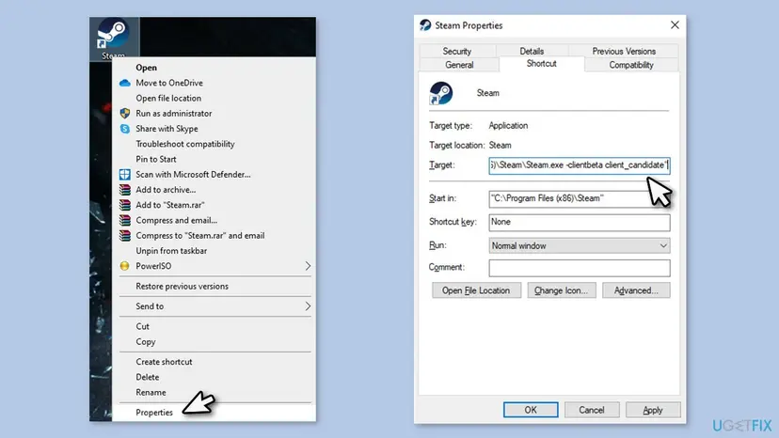
Task: Click the WinRAR icon beside Compress and email
Action: click(x=125, y=221)
